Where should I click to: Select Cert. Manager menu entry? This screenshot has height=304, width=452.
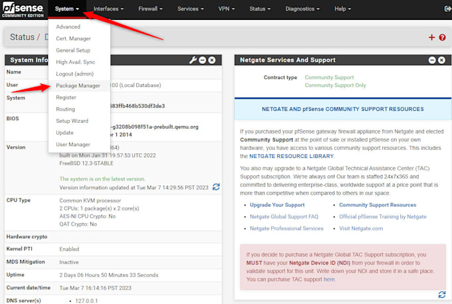click(79, 38)
